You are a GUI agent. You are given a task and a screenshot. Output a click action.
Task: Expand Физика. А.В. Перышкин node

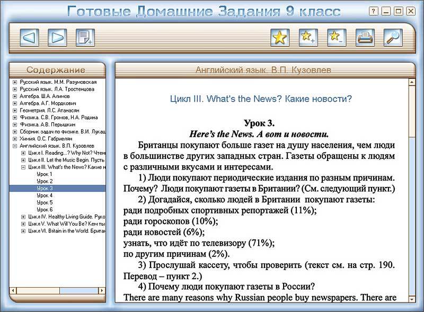(15, 124)
